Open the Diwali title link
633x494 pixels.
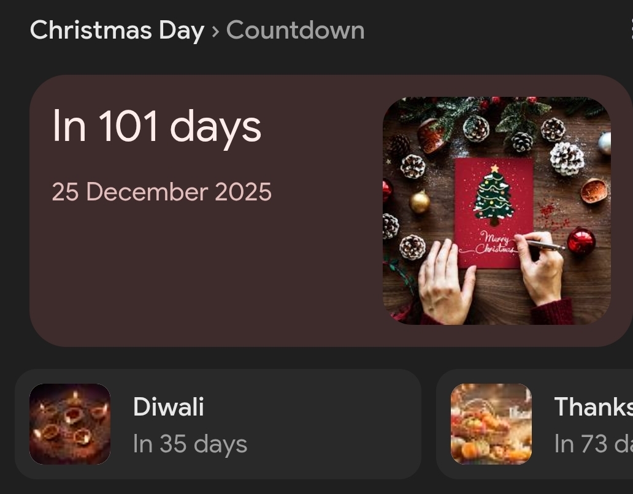point(168,406)
